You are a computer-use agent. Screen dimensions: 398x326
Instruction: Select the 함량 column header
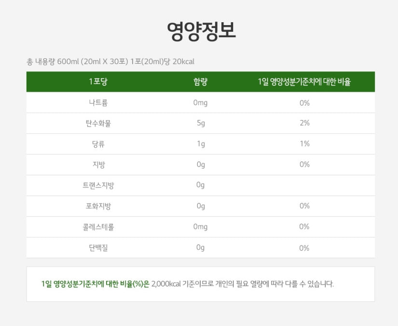coord(200,82)
